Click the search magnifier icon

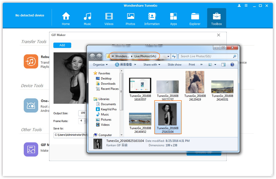[x=234, y=57]
